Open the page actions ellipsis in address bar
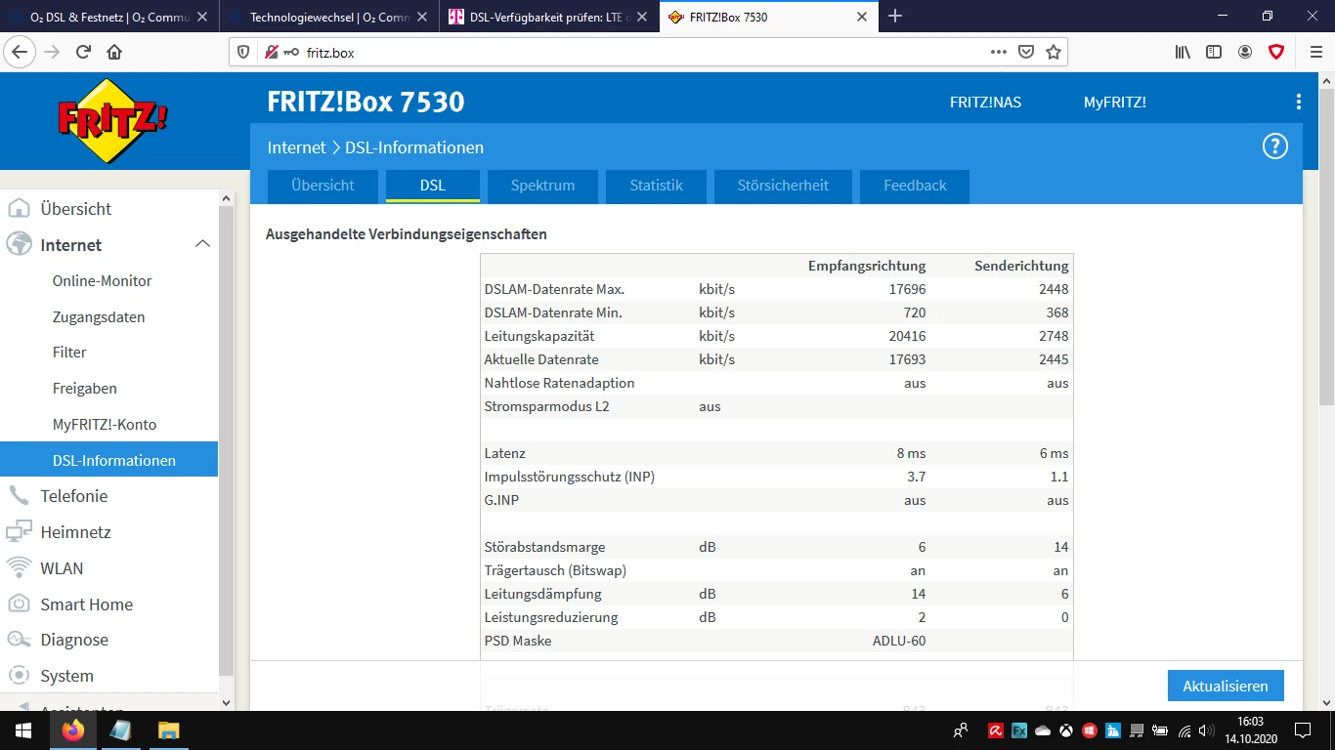 tap(998, 53)
